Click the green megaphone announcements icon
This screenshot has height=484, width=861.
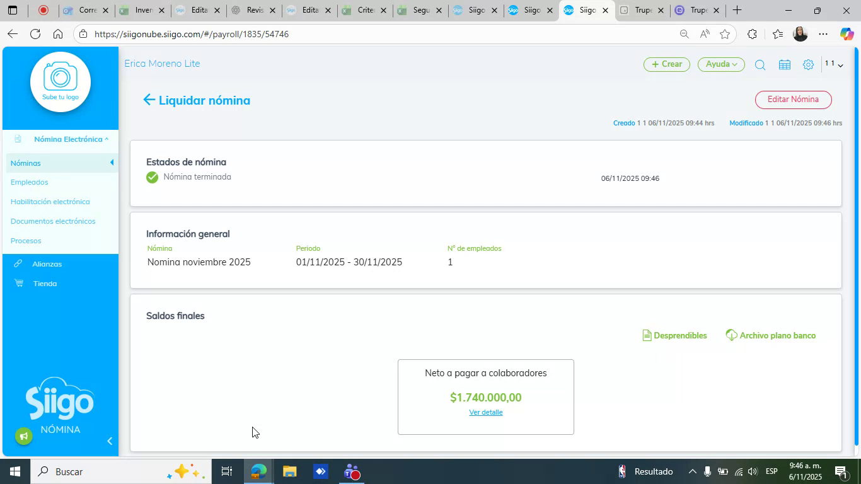pyautogui.click(x=24, y=436)
